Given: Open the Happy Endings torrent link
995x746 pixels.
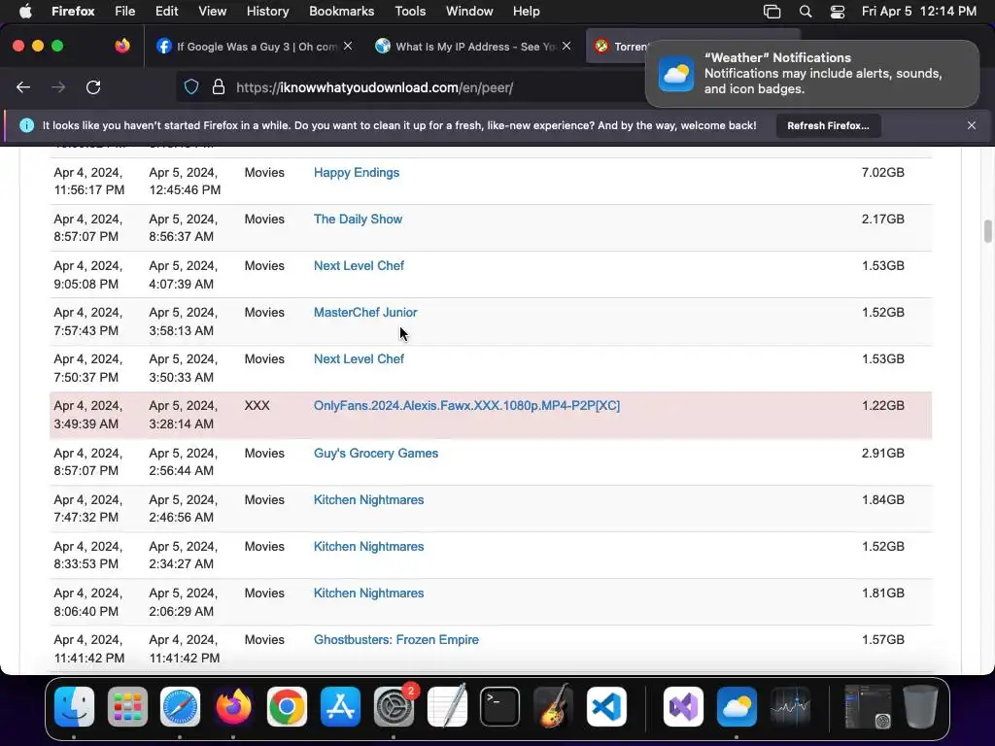Looking at the screenshot, I should (356, 173).
